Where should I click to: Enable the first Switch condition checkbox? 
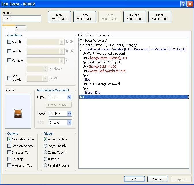click(10, 42)
